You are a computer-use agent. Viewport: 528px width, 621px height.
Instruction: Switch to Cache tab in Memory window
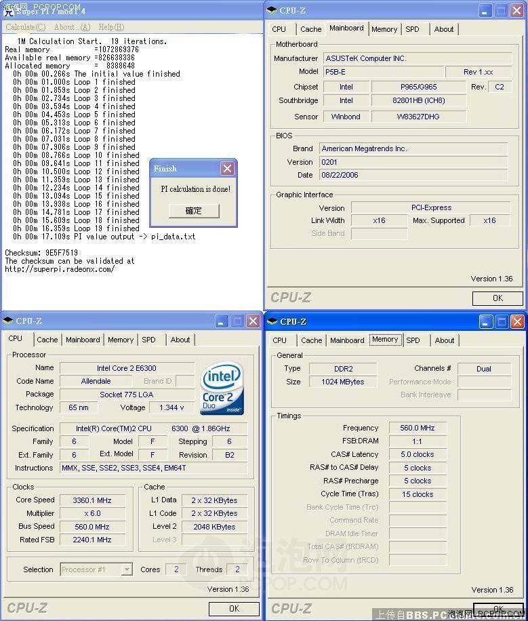(x=311, y=340)
